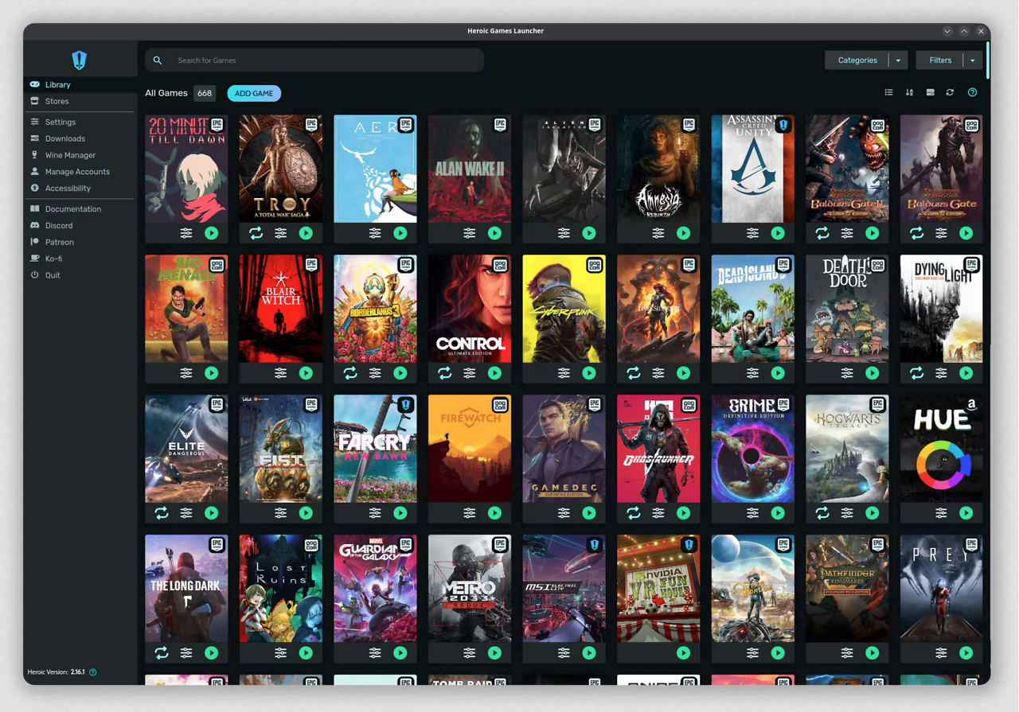The image size is (1019, 712).
Task: Click the Heroic shield logo
Action: [x=80, y=60]
